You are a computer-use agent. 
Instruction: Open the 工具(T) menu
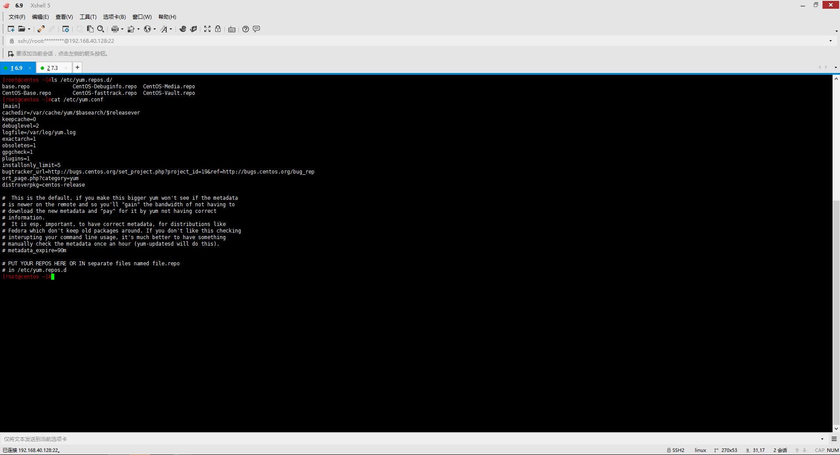coord(88,17)
